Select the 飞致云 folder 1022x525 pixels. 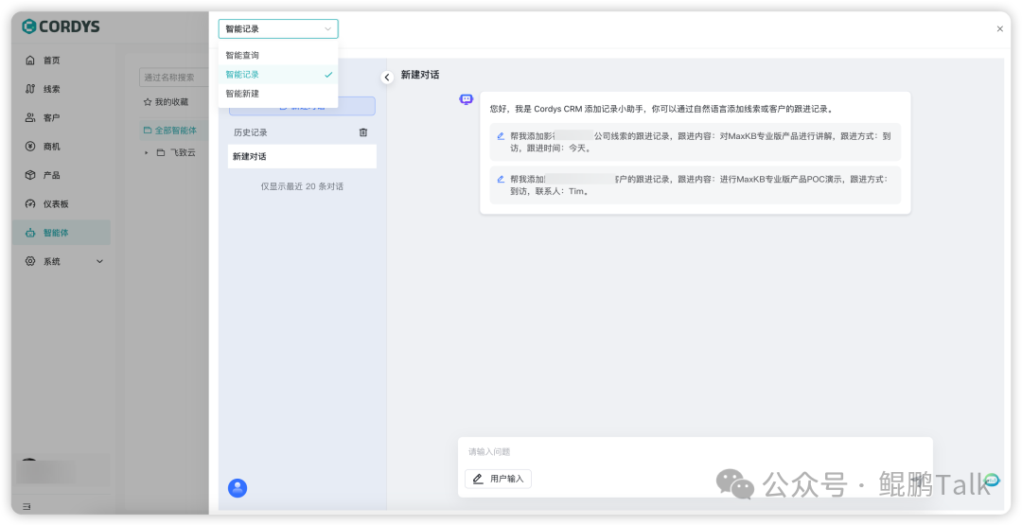click(183, 153)
